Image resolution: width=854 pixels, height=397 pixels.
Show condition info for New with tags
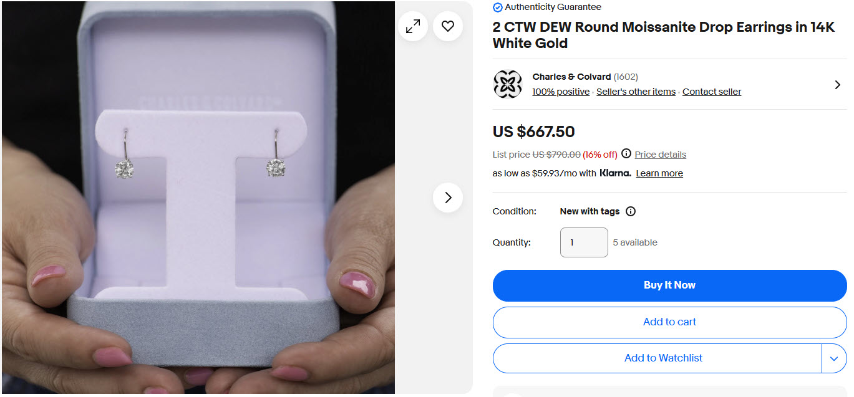tap(631, 211)
